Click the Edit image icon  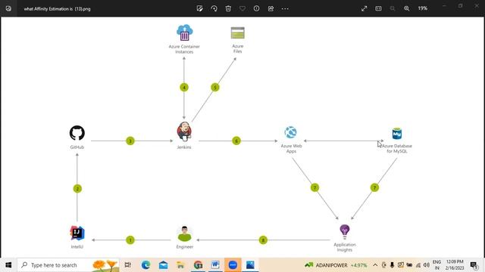[200, 8]
